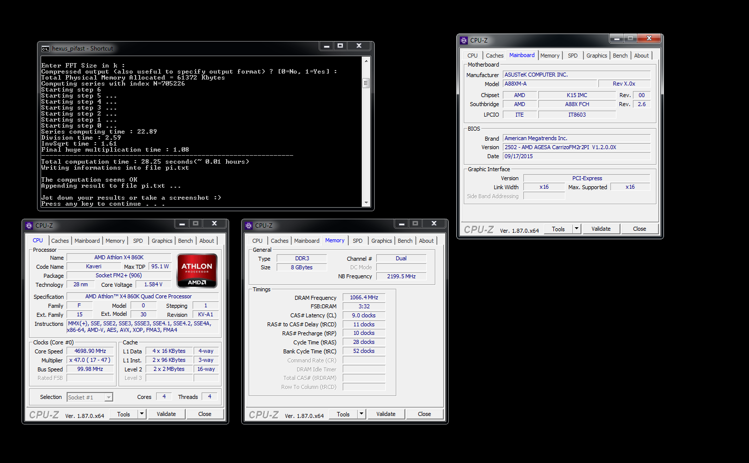Screen dimensions: 749x463
Task: Maximize the hexus_pifast console window
Action: tap(340, 46)
